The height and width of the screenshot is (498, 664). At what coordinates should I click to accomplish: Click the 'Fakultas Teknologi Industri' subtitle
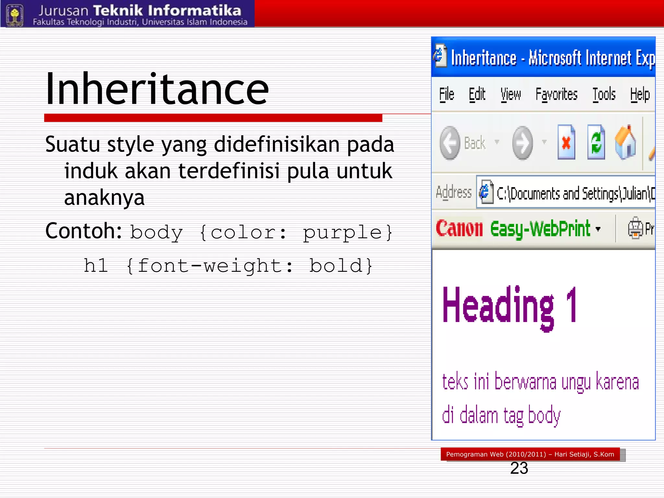(140, 22)
